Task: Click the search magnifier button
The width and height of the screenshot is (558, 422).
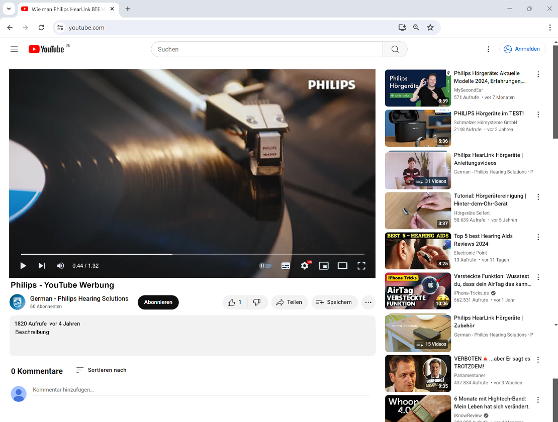Action: point(395,49)
